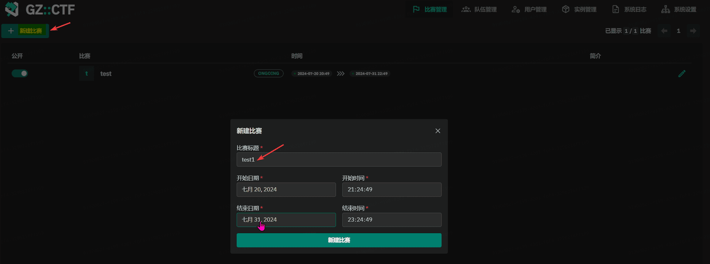Open 实例管理 tab
Viewport: 710px width, 264px height.
pyautogui.click(x=579, y=9)
